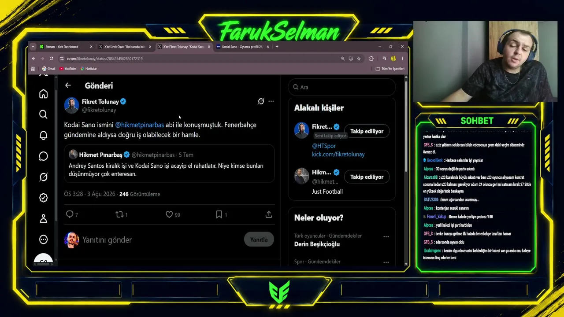This screenshot has height=317, width=564.
Task: Click the reply composer profile avatar
Action: (x=71, y=240)
